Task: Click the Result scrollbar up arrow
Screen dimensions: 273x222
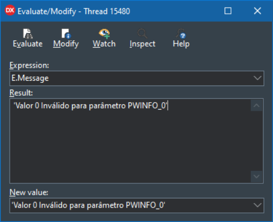Action: [x=256, y=105]
